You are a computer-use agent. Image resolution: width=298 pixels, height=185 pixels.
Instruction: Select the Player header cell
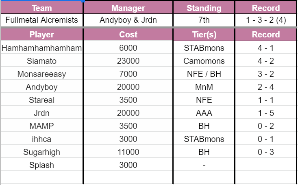(x=41, y=35)
